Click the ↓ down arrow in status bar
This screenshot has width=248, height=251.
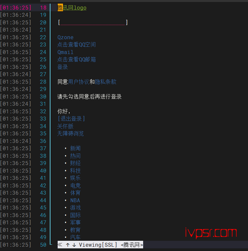pos(74,245)
